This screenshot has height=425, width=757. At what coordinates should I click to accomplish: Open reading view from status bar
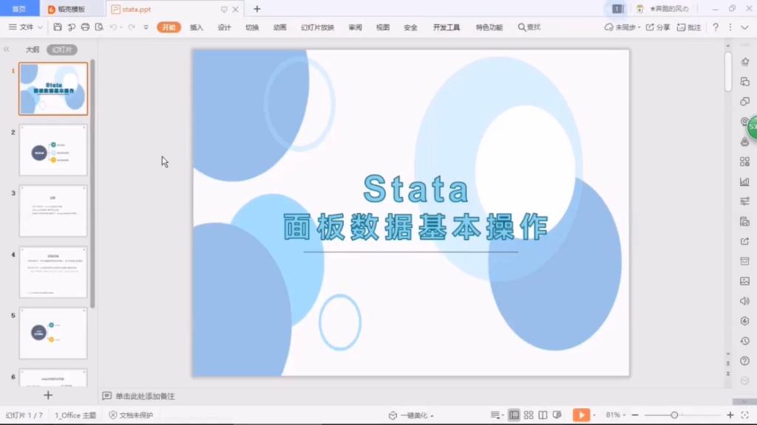[x=543, y=415]
